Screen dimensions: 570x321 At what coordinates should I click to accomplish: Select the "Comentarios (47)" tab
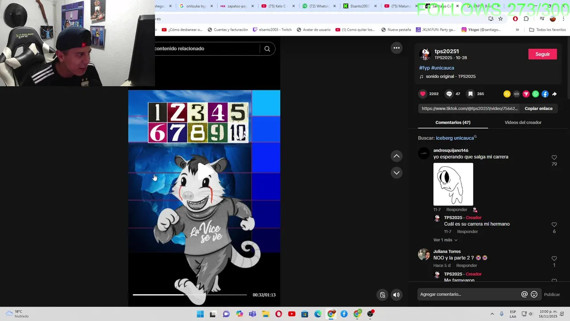[x=453, y=122]
